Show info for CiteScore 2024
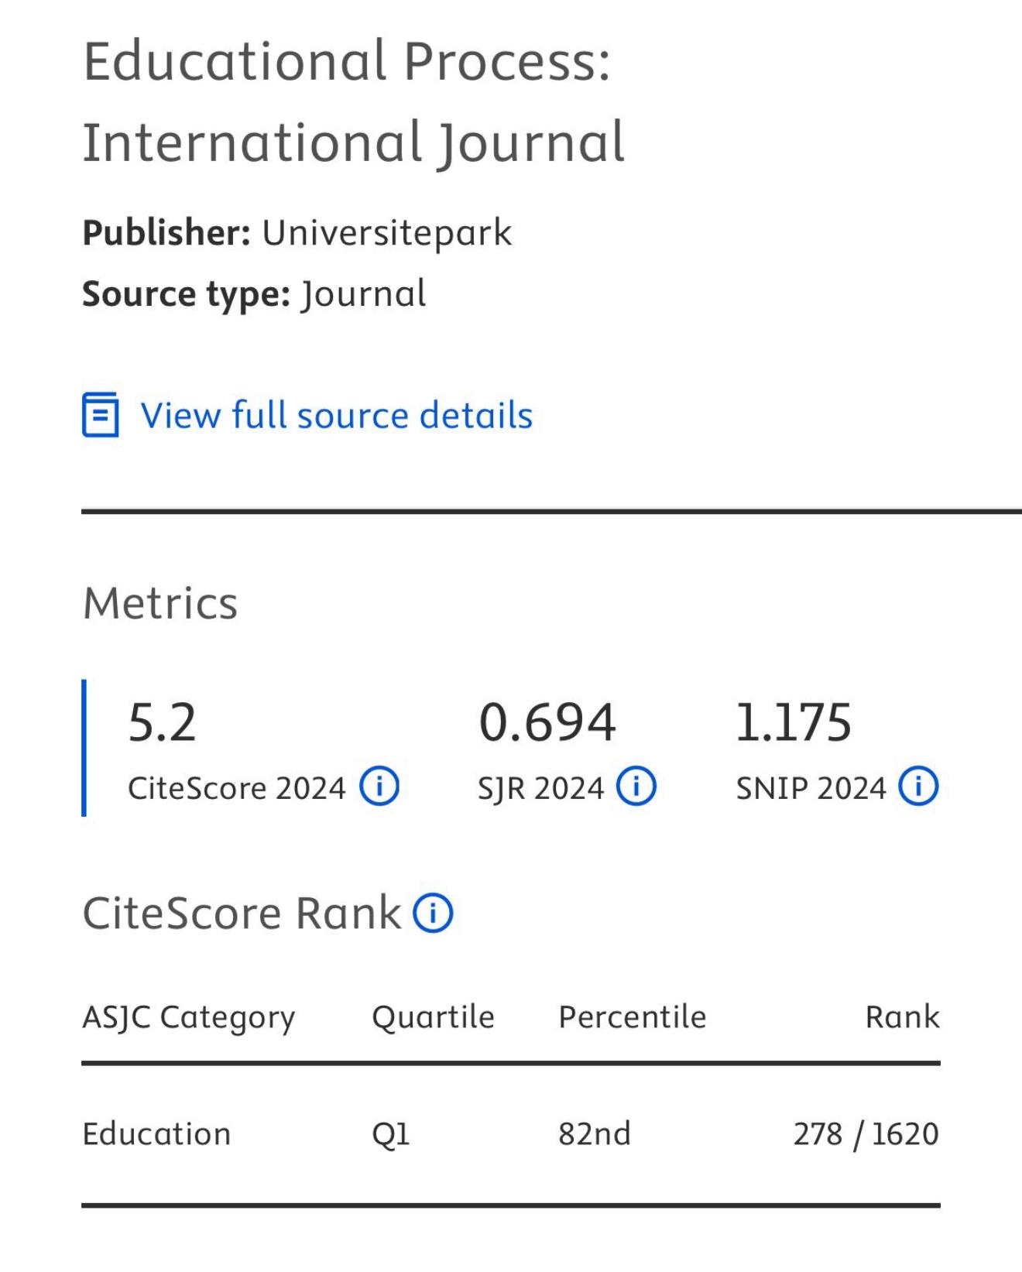Screen dimensions: 1022x1272 379,787
